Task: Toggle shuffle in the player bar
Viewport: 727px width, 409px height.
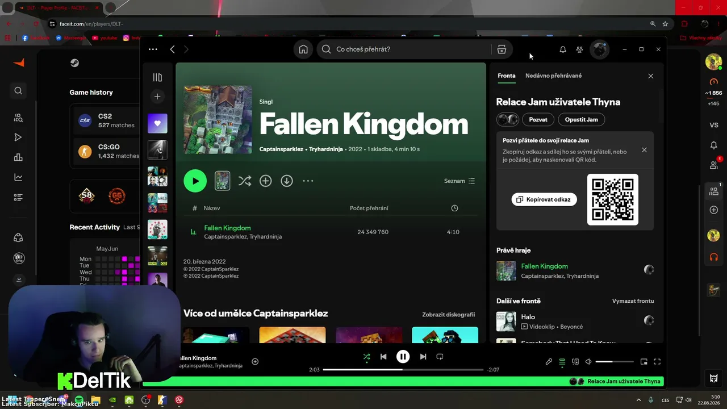Action: click(366, 357)
